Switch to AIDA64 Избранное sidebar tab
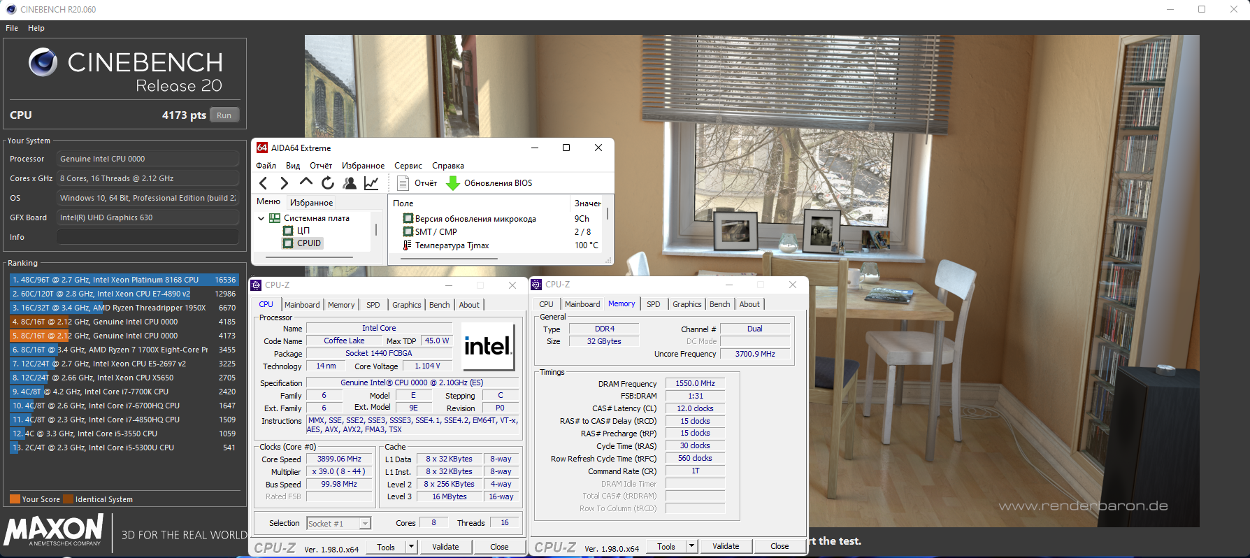The image size is (1250, 558). (311, 203)
